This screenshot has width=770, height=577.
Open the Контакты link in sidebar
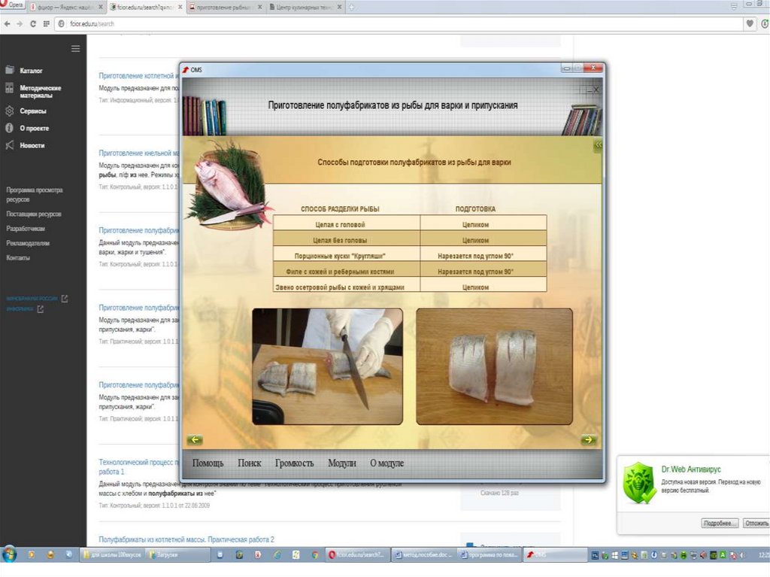[x=18, y=258]
